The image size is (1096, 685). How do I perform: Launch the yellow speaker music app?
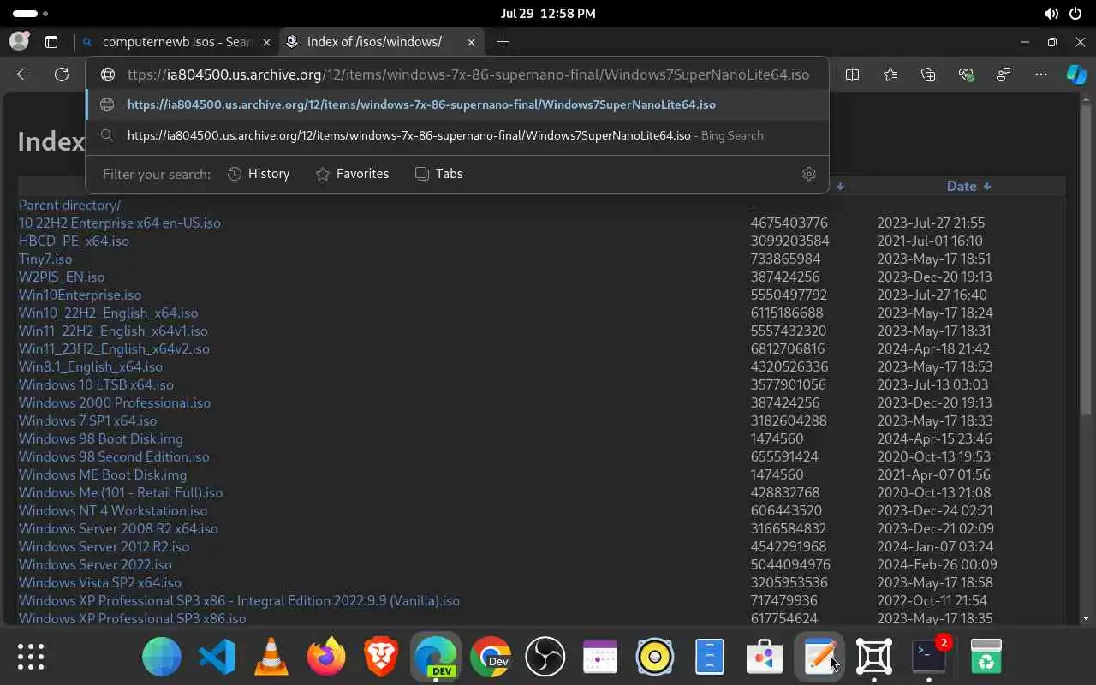coord(655,657)
